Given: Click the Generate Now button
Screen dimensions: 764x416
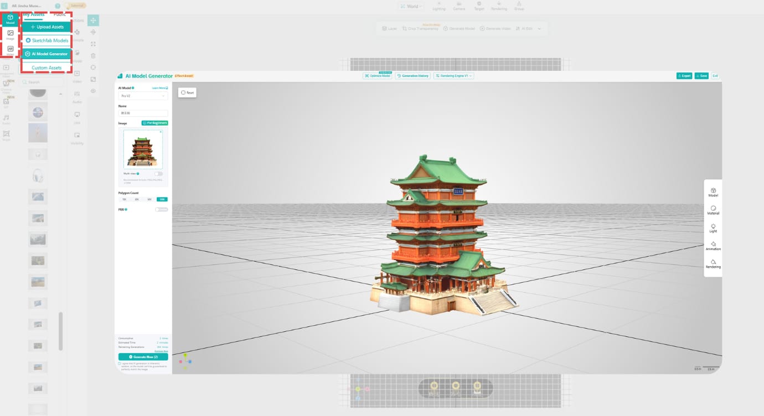Looking at the screenshot, I should click(143, 357).
